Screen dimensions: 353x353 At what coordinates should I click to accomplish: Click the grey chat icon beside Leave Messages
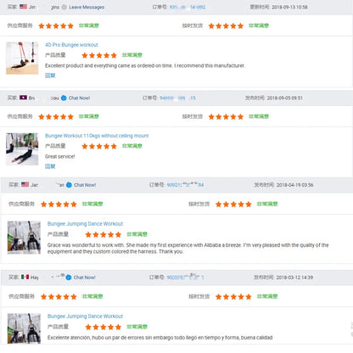point(64,7)
